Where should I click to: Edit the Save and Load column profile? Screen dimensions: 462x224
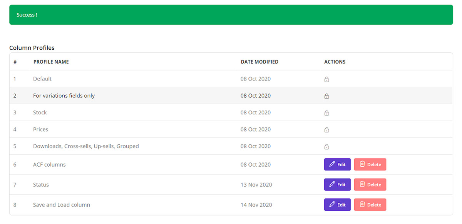point(337,205)
